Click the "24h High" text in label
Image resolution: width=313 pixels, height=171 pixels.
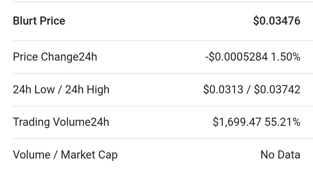(87, 90)
